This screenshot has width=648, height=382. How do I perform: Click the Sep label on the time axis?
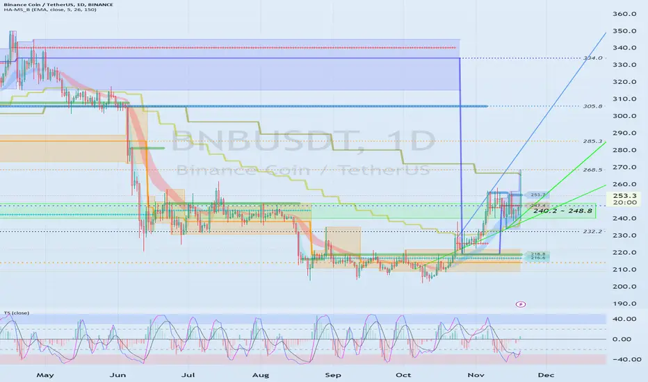[x=332, y=375]
